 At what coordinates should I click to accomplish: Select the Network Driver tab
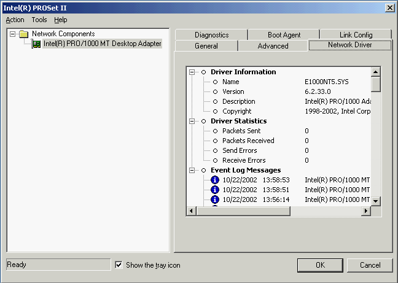[349, 45]
